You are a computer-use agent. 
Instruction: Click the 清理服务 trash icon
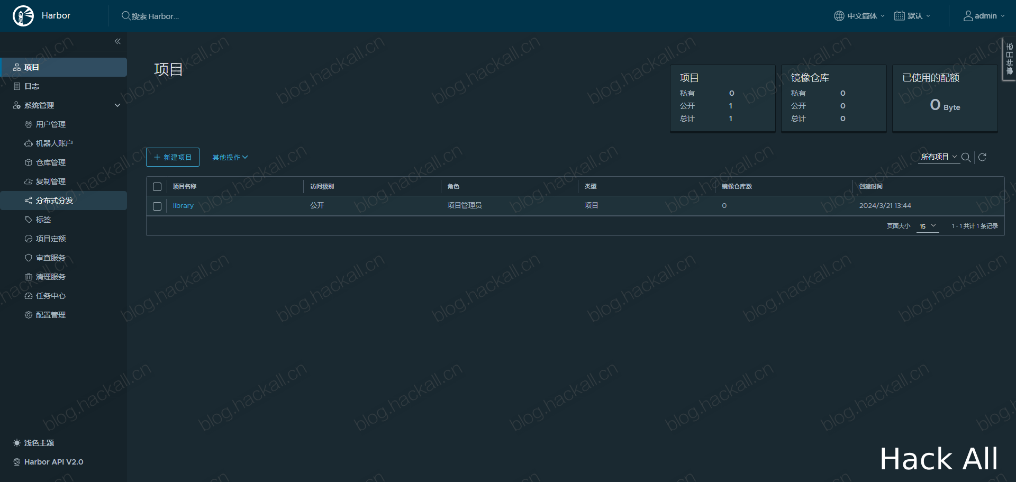(x=29, y=277)
